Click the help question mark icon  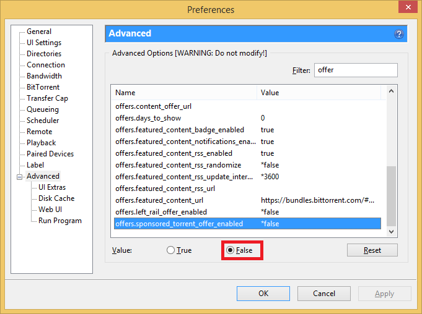[x=399, y=34]
